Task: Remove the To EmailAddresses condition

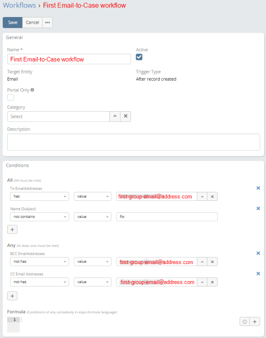Action: click(258, 188)
